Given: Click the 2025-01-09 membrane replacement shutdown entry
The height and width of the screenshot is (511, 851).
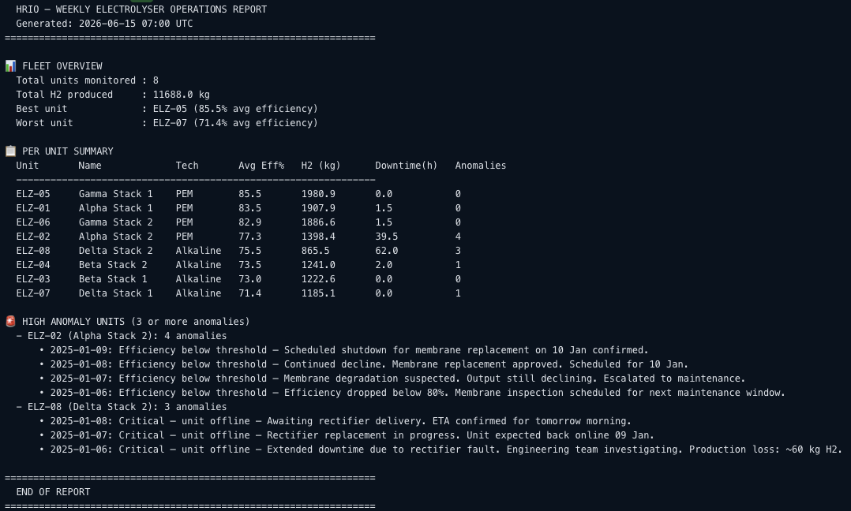Looking at the screenshot, I should (344, 350).
